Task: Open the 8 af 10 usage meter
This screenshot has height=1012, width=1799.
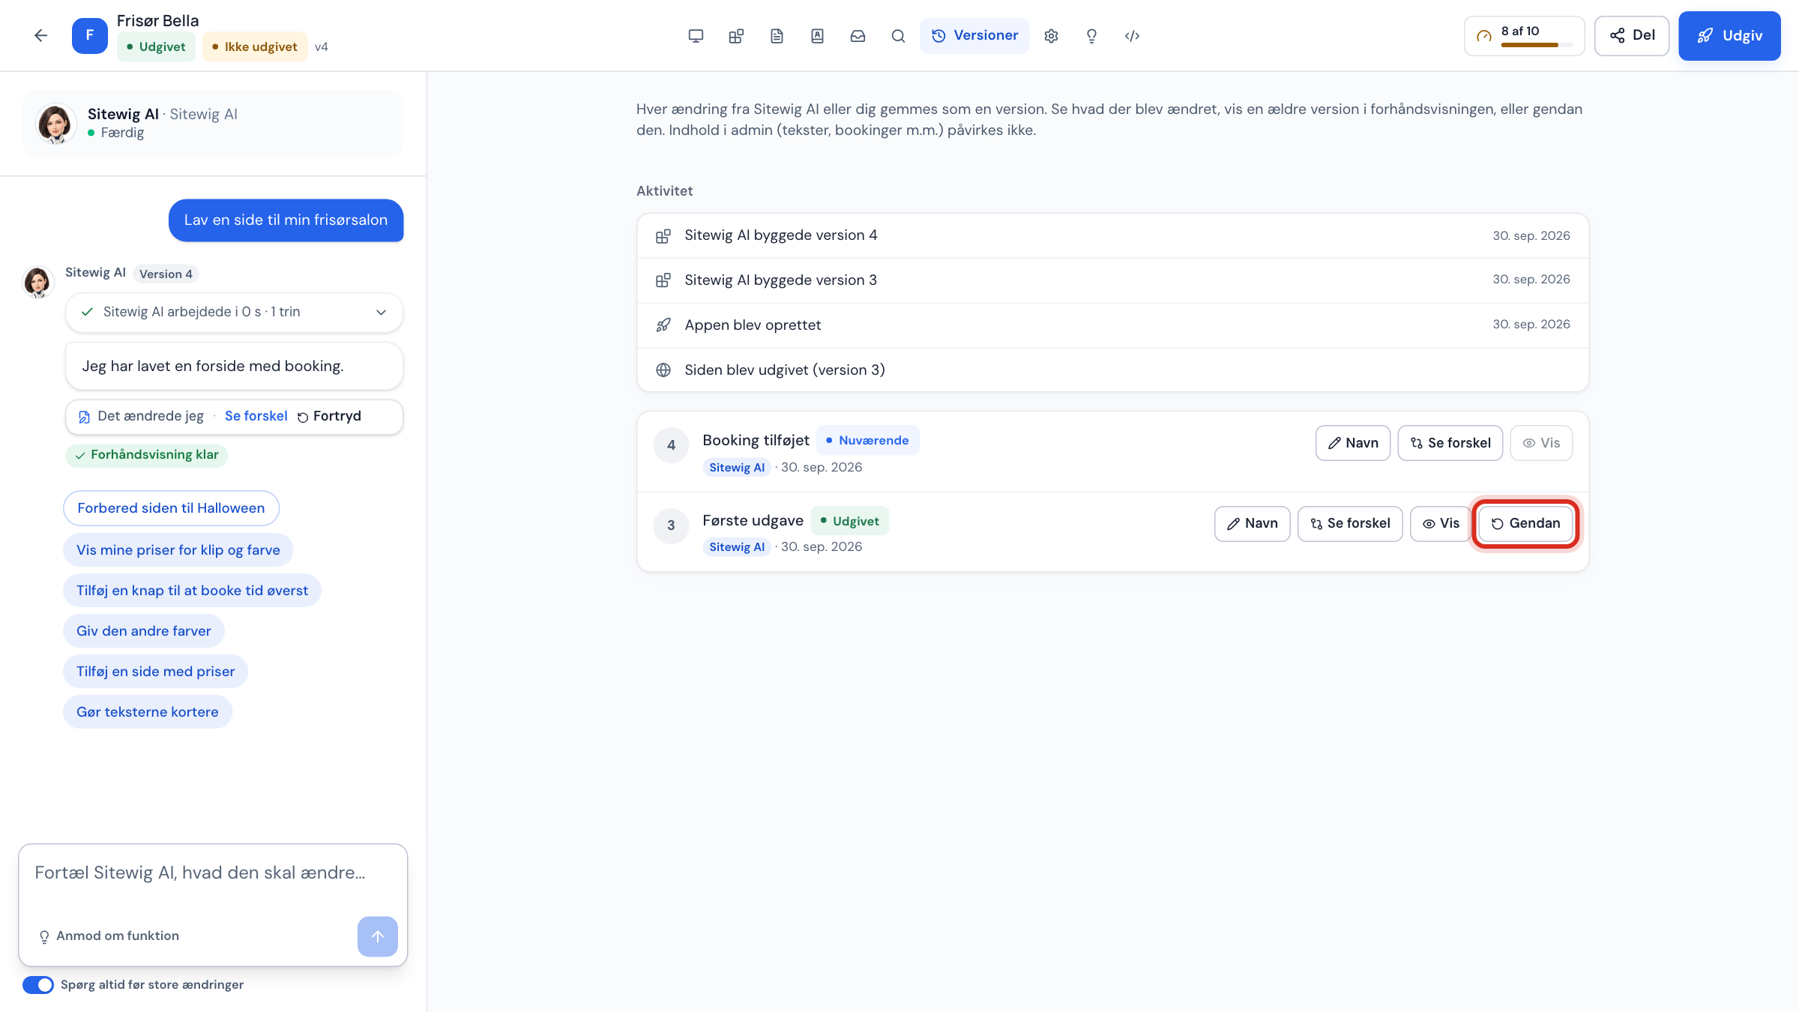Action: (1524, 35)
